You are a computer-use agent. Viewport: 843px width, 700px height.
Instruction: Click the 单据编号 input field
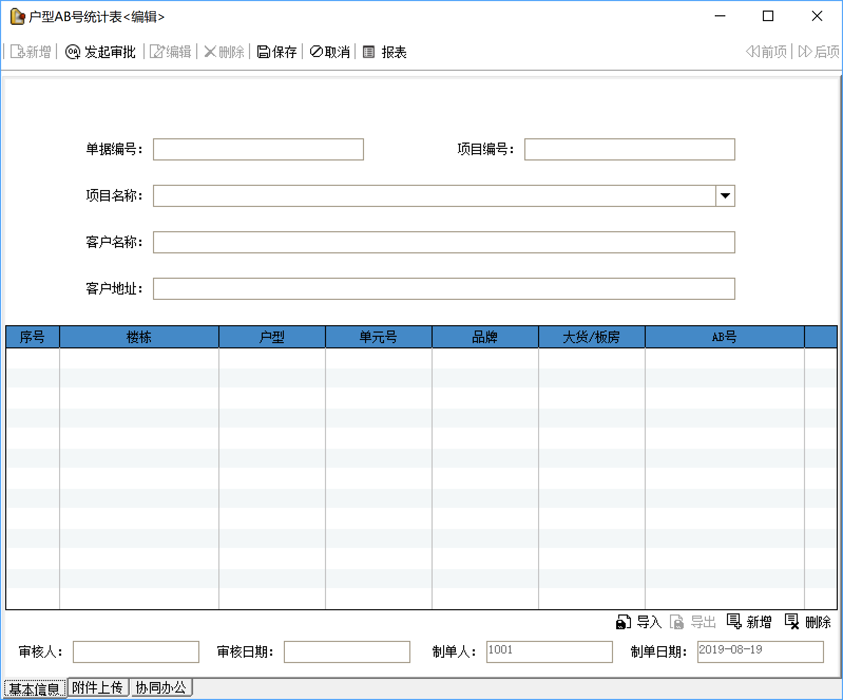point(258,149)
